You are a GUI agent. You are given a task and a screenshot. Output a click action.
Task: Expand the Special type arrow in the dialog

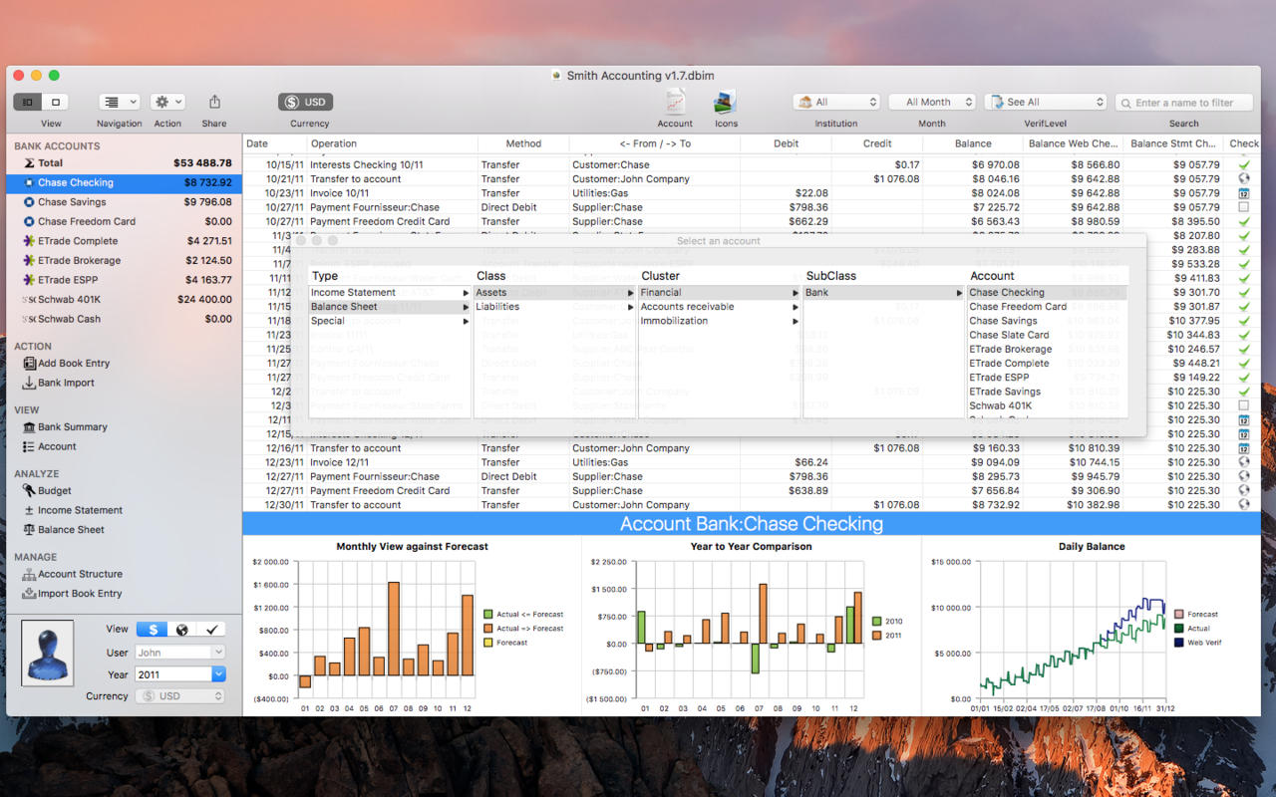(x=466, y=321)
